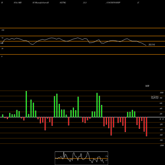Click the 1472.01 price value label
The image size is (165, 165).
click(155, 96)
